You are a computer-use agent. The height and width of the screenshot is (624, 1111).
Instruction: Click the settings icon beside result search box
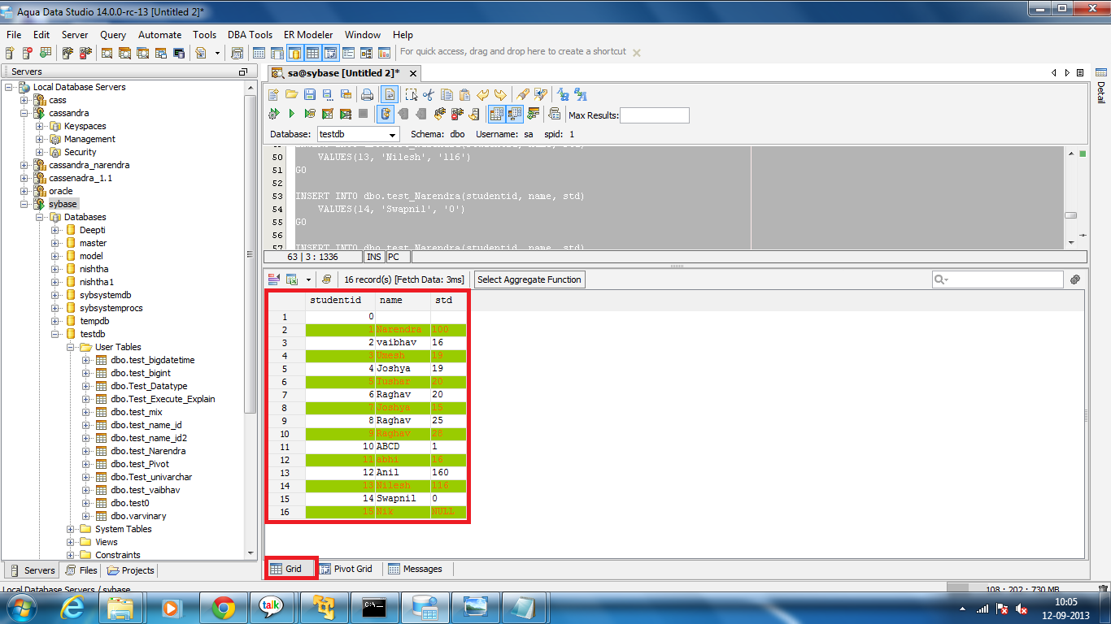1075,279
